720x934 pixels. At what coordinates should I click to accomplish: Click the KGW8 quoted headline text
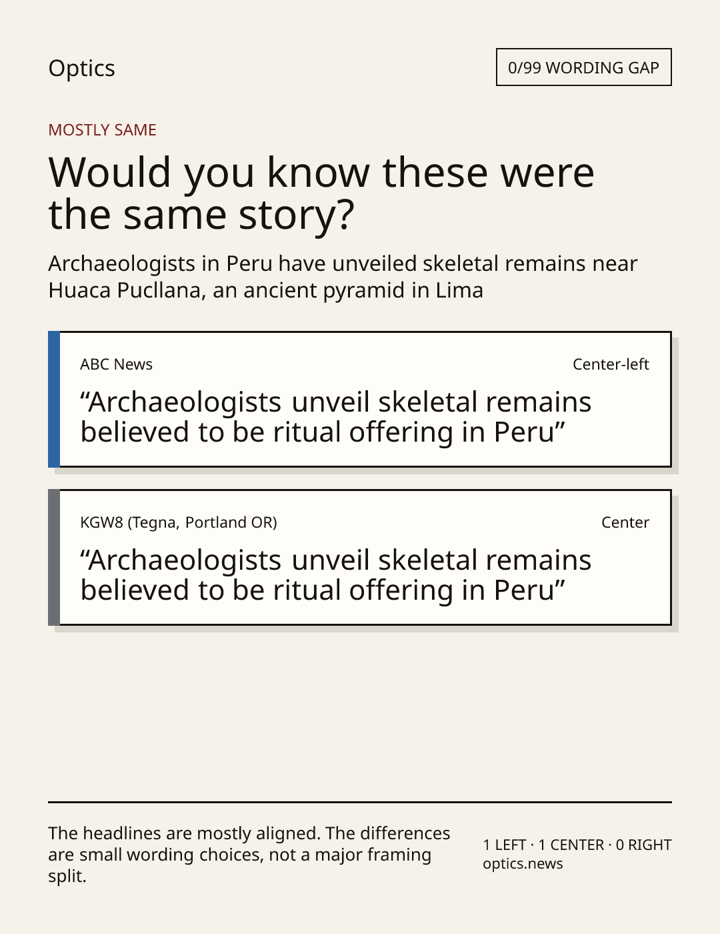[336, 575]
